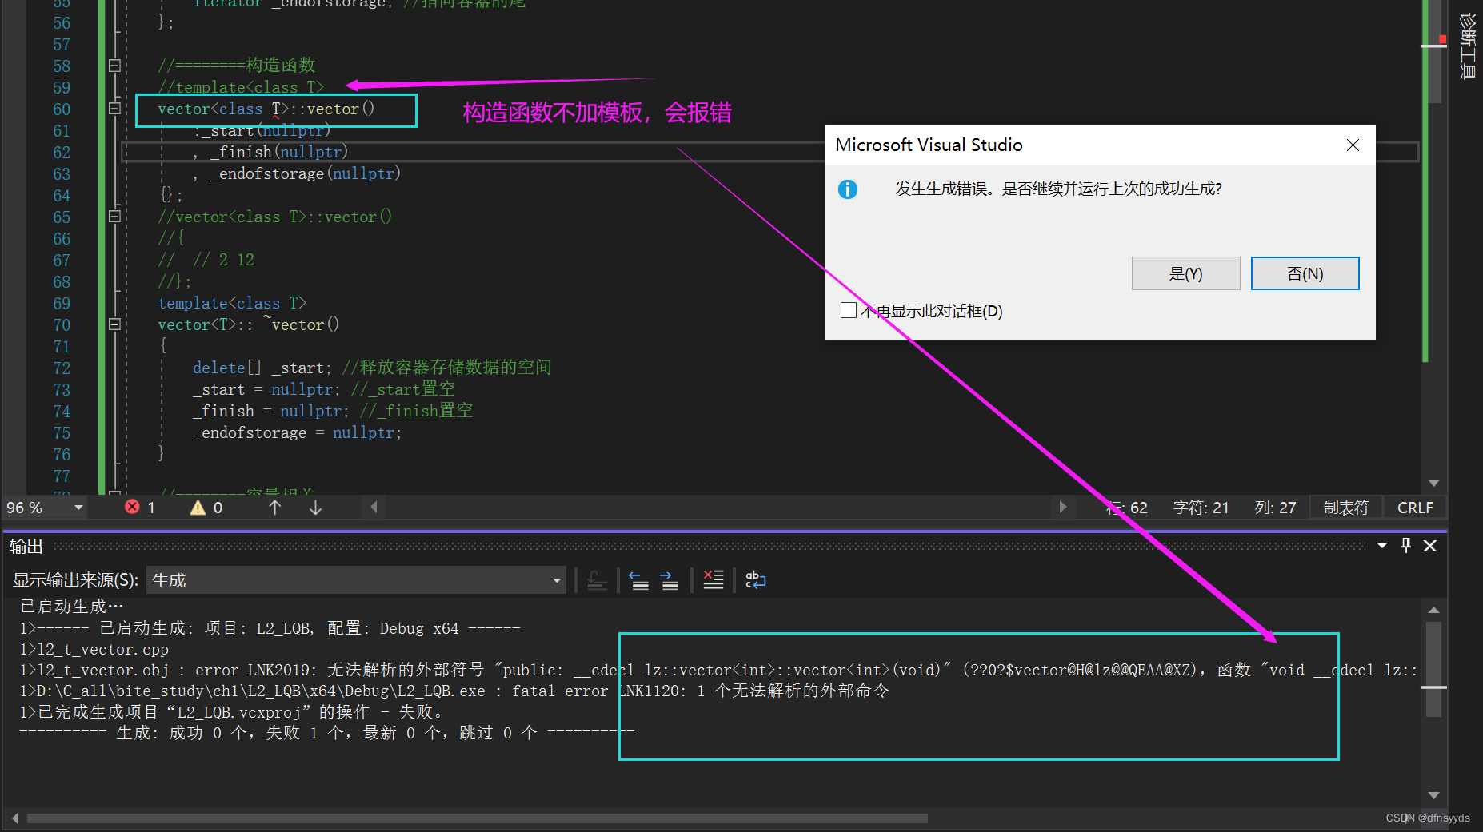
Task: Click the code line _finish(nullptr)
Action: point(270,152)
